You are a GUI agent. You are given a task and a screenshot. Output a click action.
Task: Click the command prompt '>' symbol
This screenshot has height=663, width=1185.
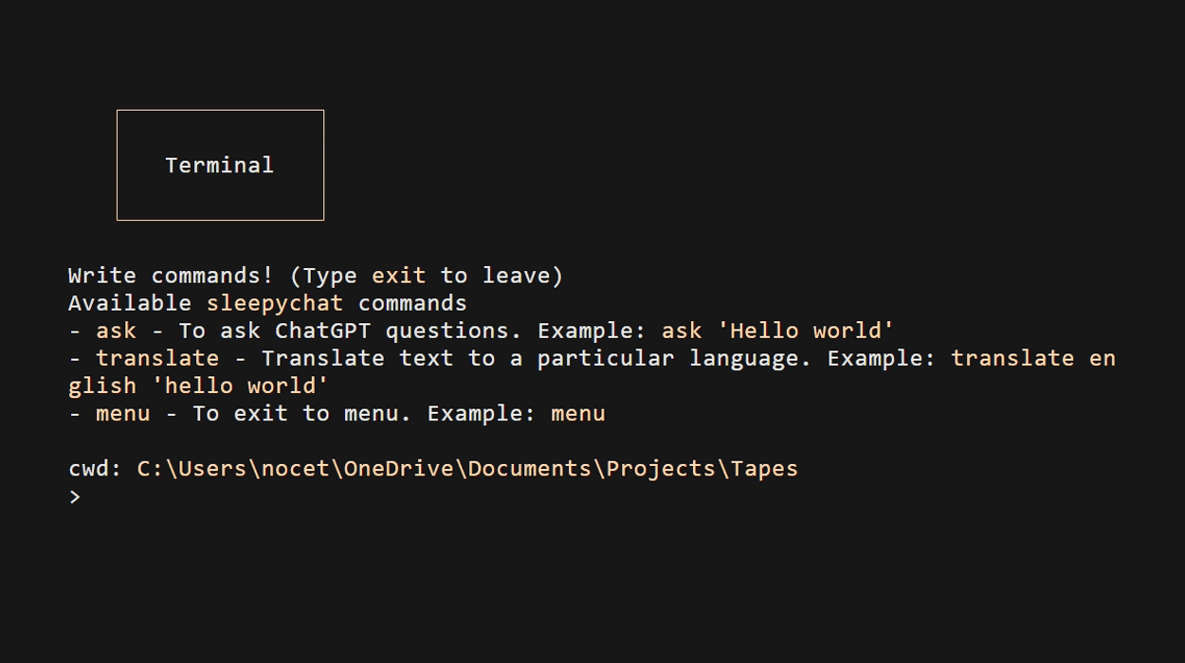coord(75,495)
